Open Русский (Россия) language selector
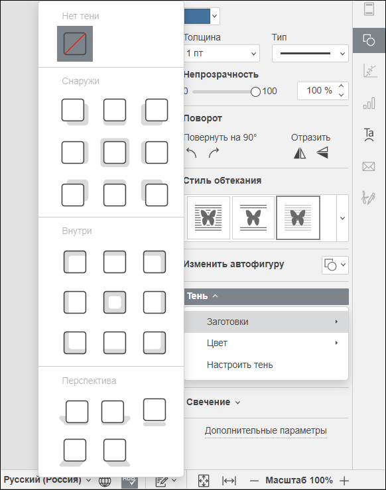386x490 pixels. point(47,480)
